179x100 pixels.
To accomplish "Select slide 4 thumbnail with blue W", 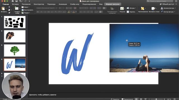I will coord(15,65).
